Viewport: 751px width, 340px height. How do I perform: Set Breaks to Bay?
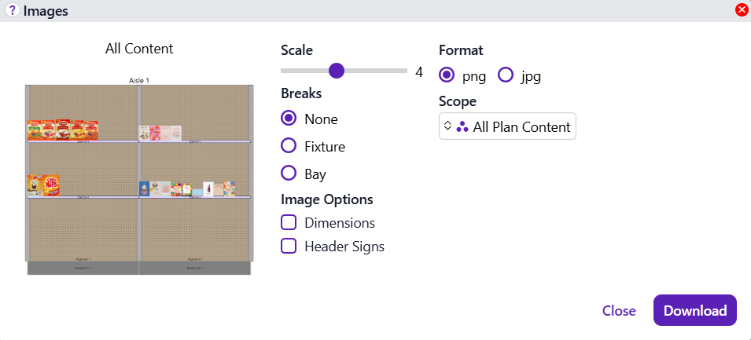point(289,173)
